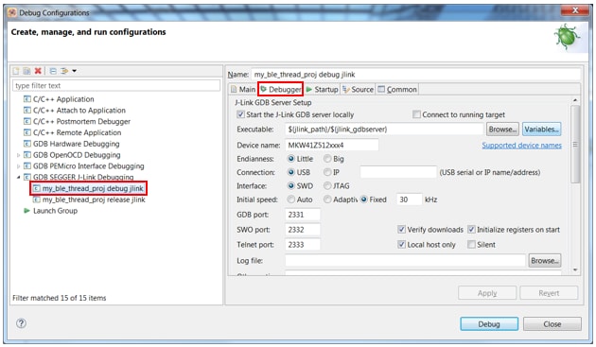
Task: Enable Connect to running target checkbox
Action: coord(416,114)
